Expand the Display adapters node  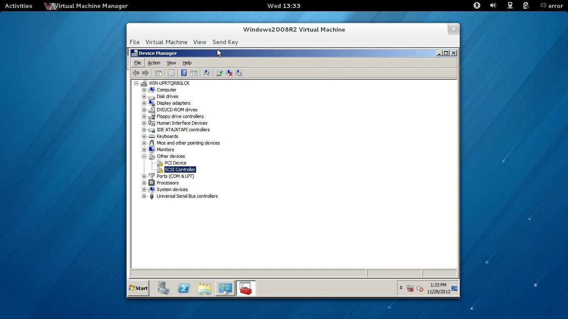[144, 103]
